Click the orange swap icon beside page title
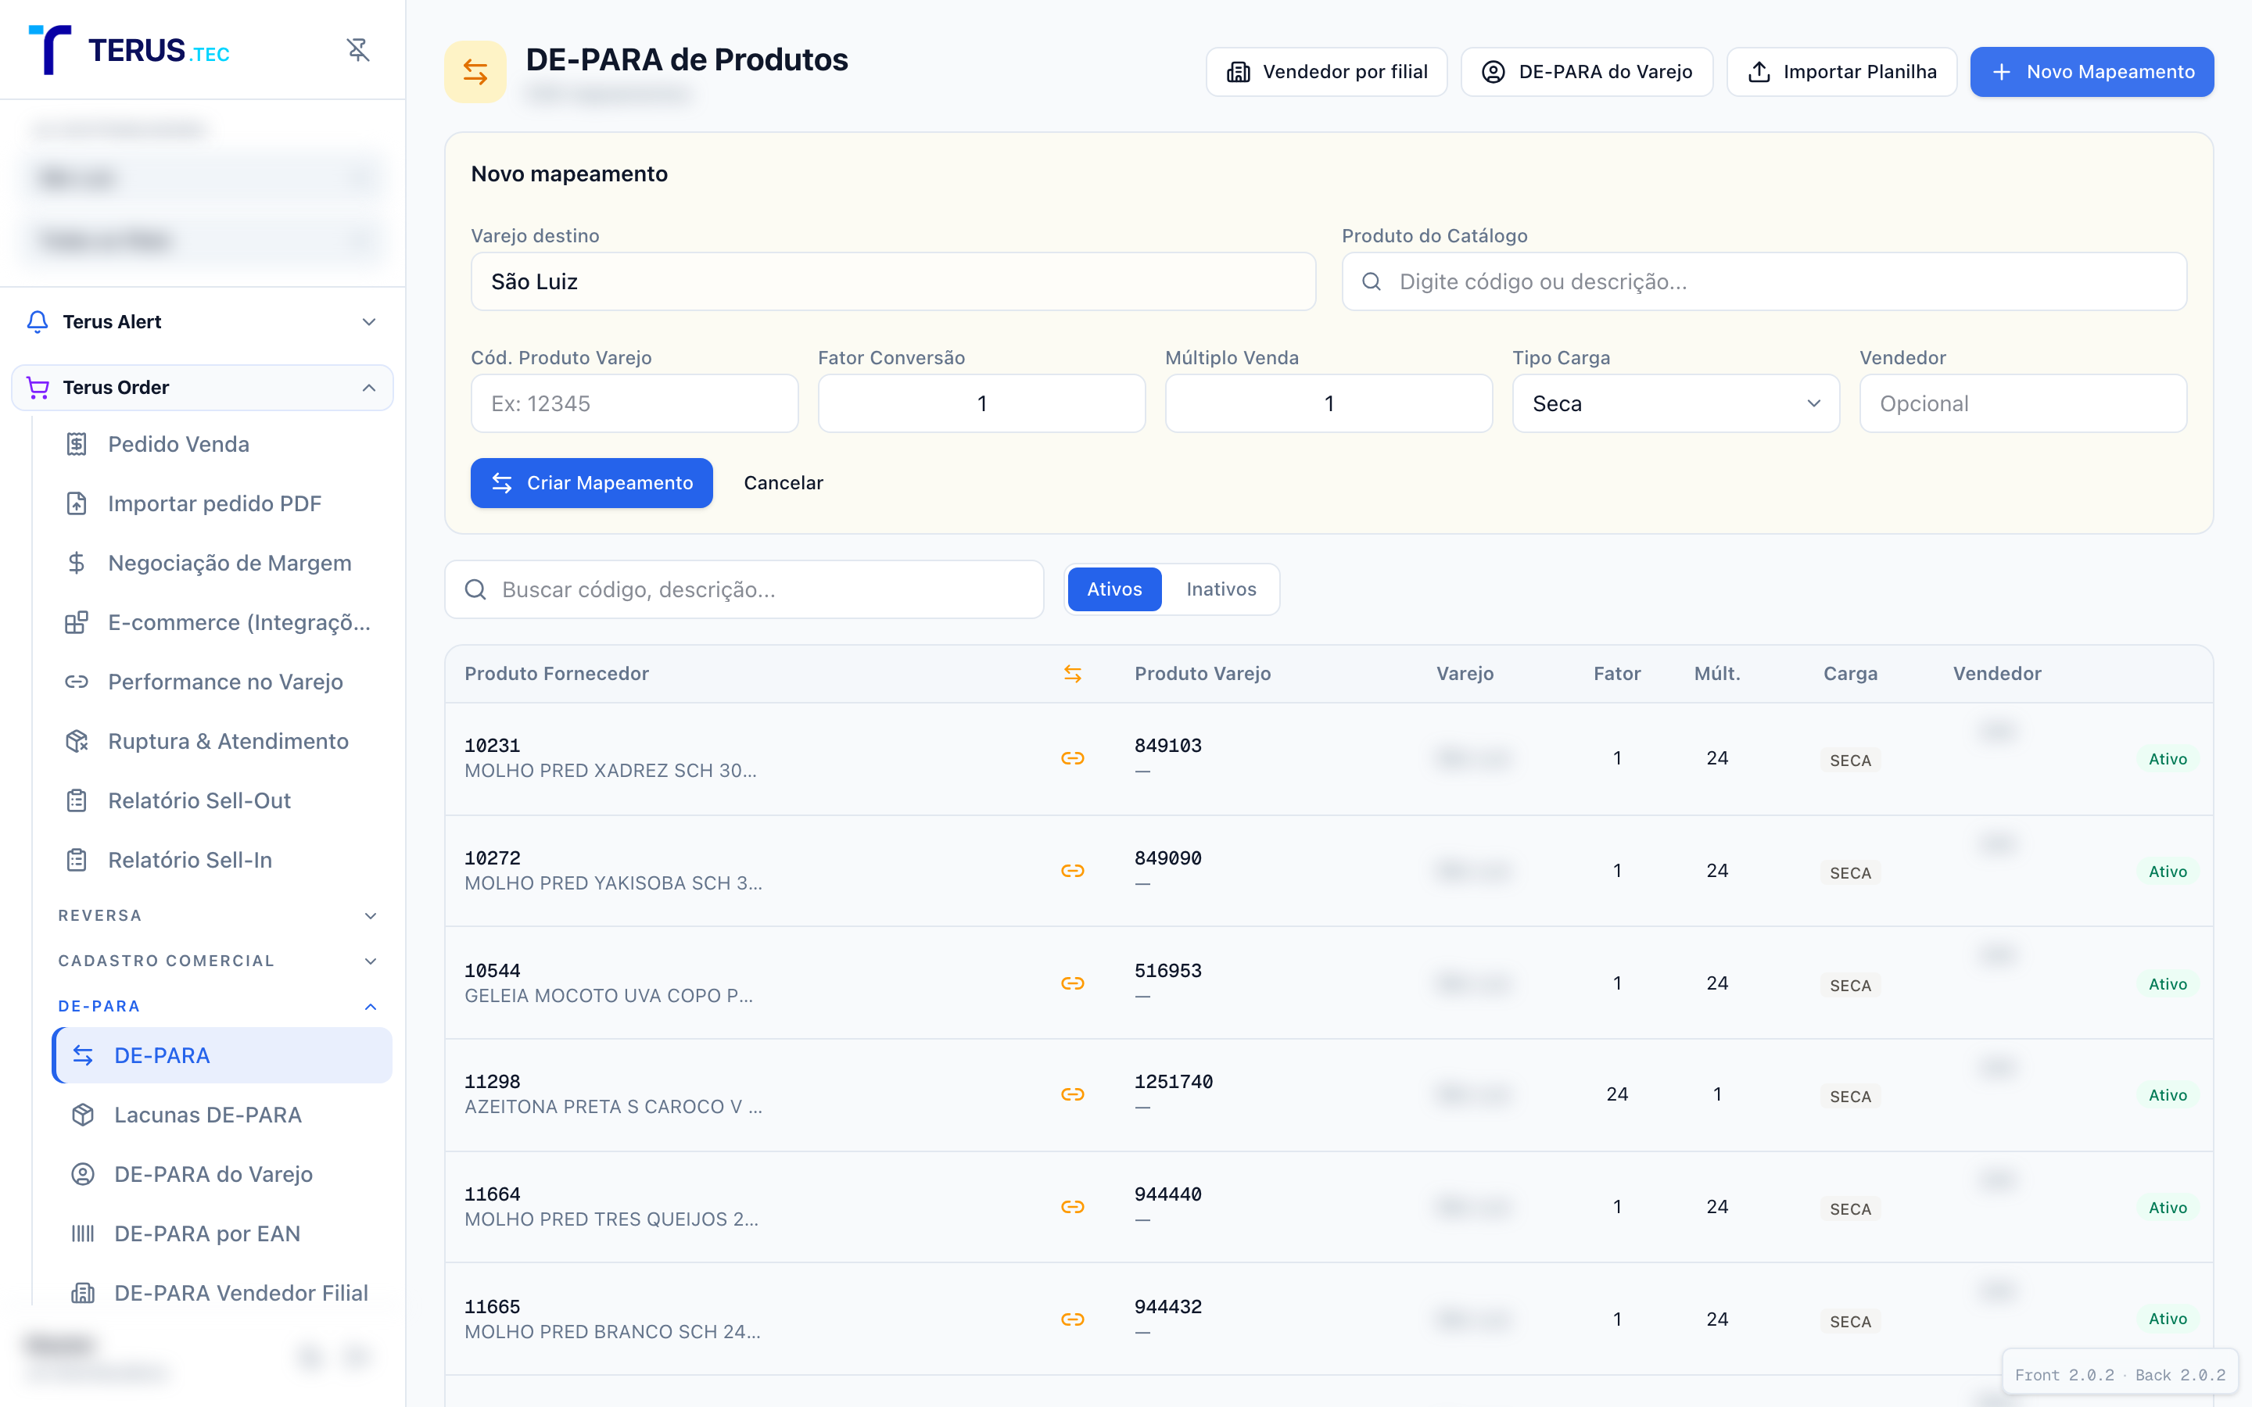 475,72
